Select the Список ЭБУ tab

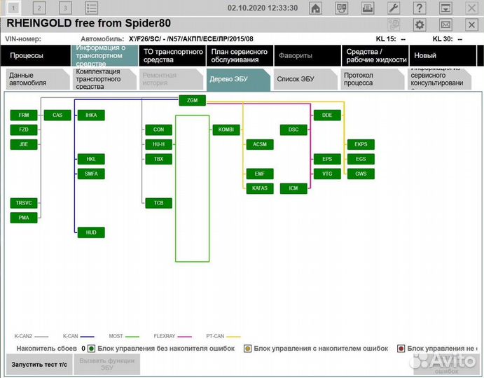296,79
